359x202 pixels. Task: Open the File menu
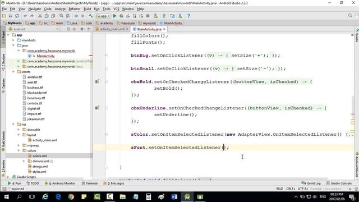[x=4, y=9]
